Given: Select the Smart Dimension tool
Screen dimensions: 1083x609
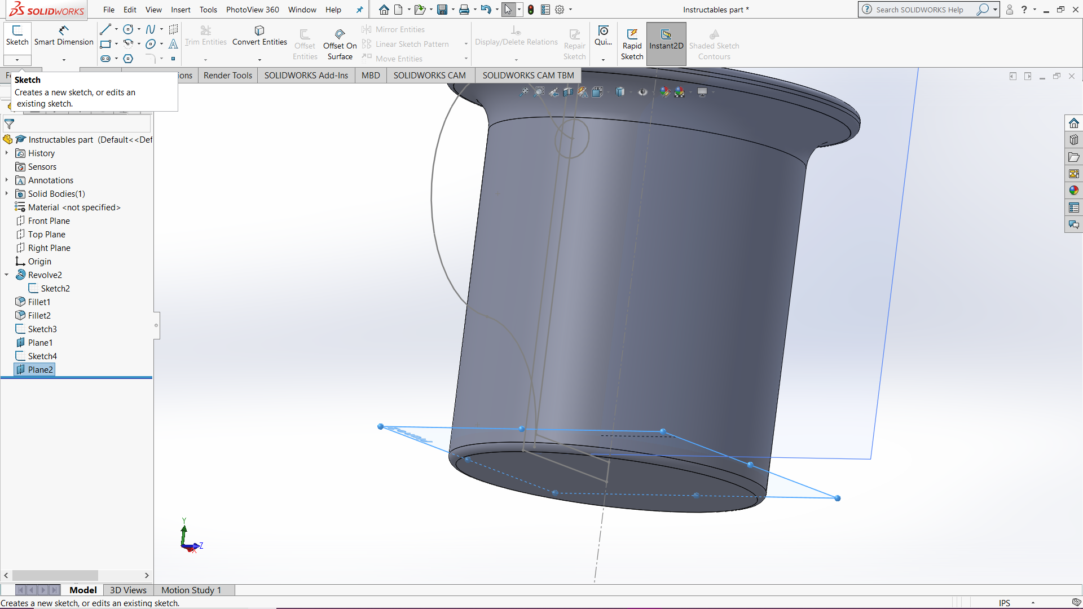Looking at the screenshot, I should point(63,36).
